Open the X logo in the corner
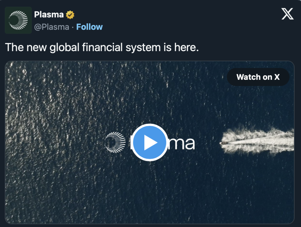This screenshot has width=301, height=227. coord(287,14)
